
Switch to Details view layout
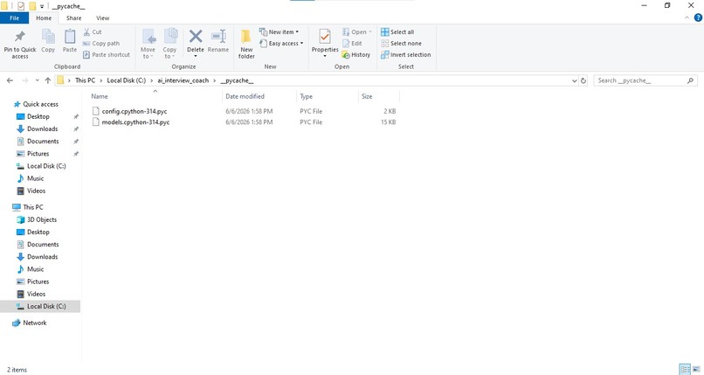685,369
